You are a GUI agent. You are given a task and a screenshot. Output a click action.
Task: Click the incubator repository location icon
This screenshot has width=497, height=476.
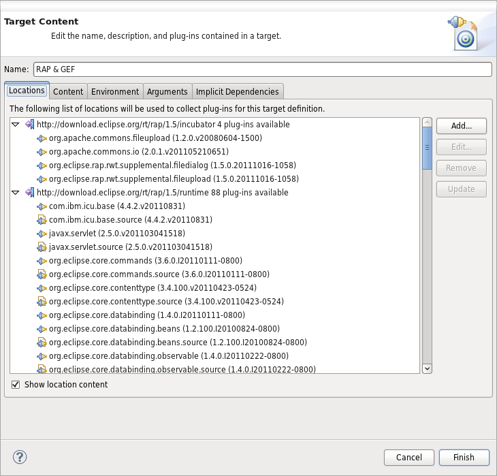click(x=29, y=125)
